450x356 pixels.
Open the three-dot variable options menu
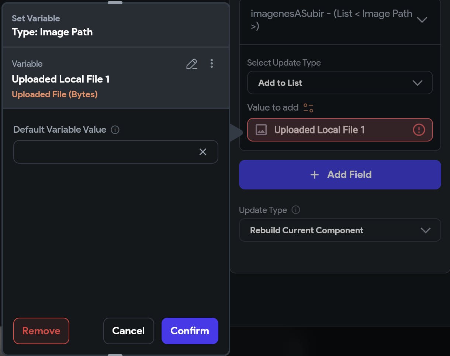tap(211, 63)
